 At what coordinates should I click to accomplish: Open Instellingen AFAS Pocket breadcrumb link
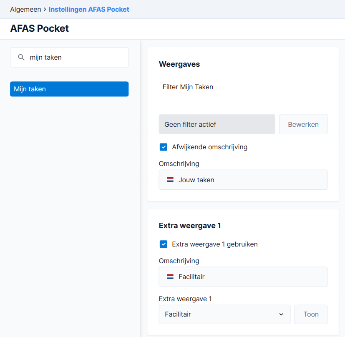coord(89,9)
